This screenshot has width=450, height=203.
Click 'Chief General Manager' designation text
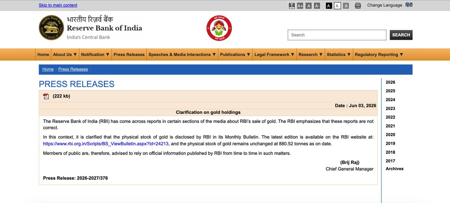349,169
